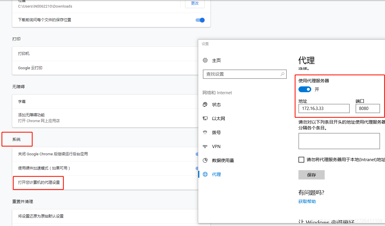
Task: Select the VPN icon
Action: click(x=205, y=146)
